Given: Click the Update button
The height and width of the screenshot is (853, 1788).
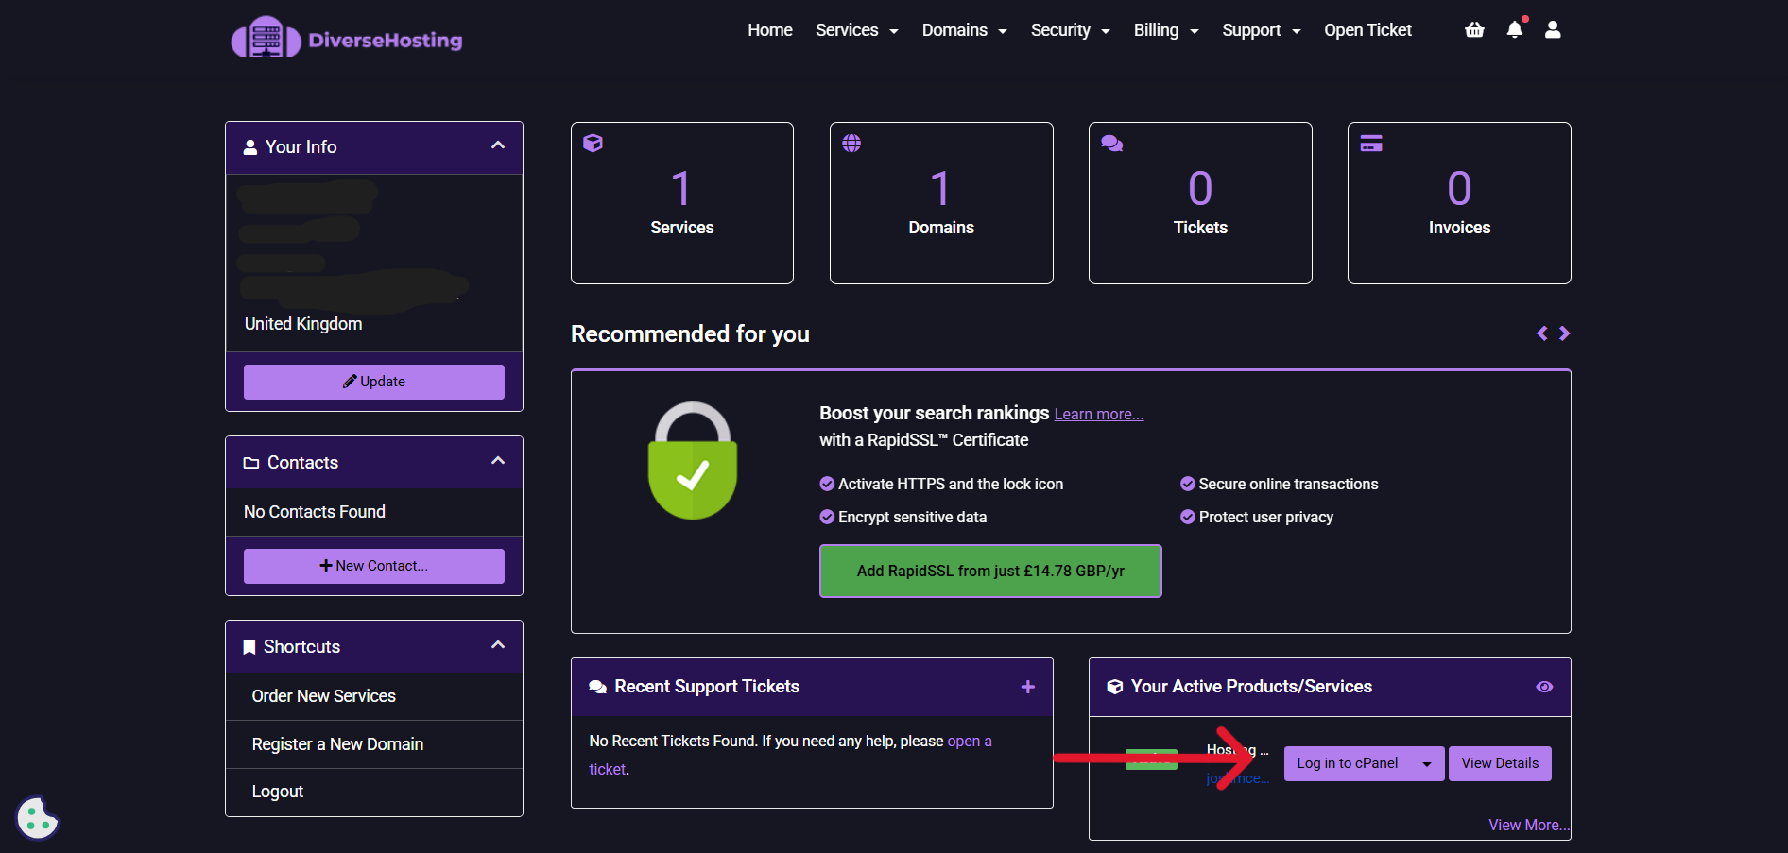Looking at the screenshot, I should click(374, 382).
